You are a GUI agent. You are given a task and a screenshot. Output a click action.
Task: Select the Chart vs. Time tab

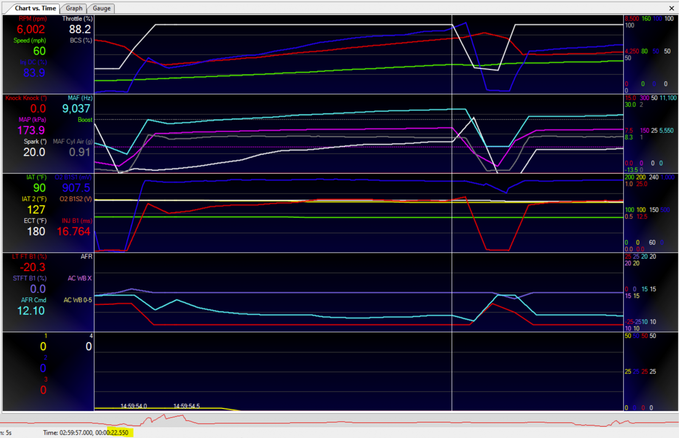(35, 8)
